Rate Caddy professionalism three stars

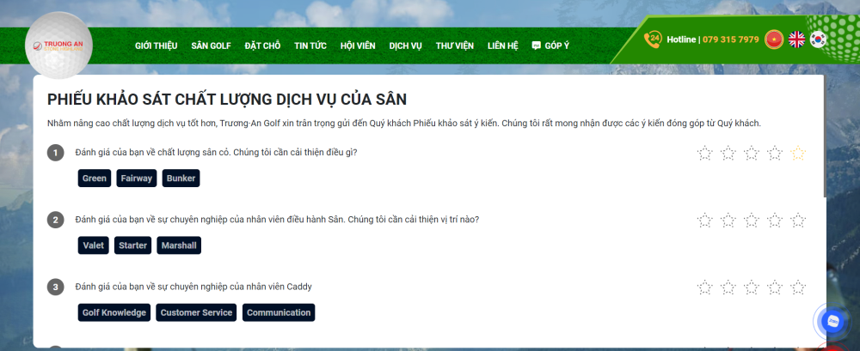click(752, 287)
